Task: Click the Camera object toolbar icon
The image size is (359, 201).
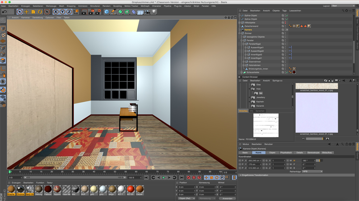Action: pos(147,12)
